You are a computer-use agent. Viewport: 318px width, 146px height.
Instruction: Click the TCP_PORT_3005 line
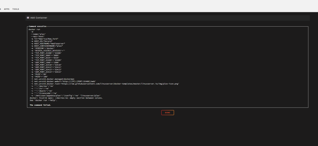tap(45, 55)
